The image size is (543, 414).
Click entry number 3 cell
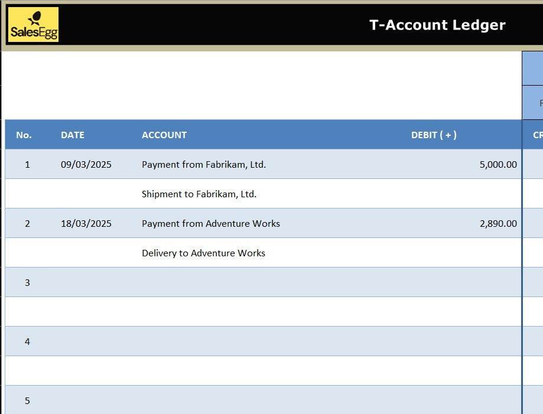[27, 283]
